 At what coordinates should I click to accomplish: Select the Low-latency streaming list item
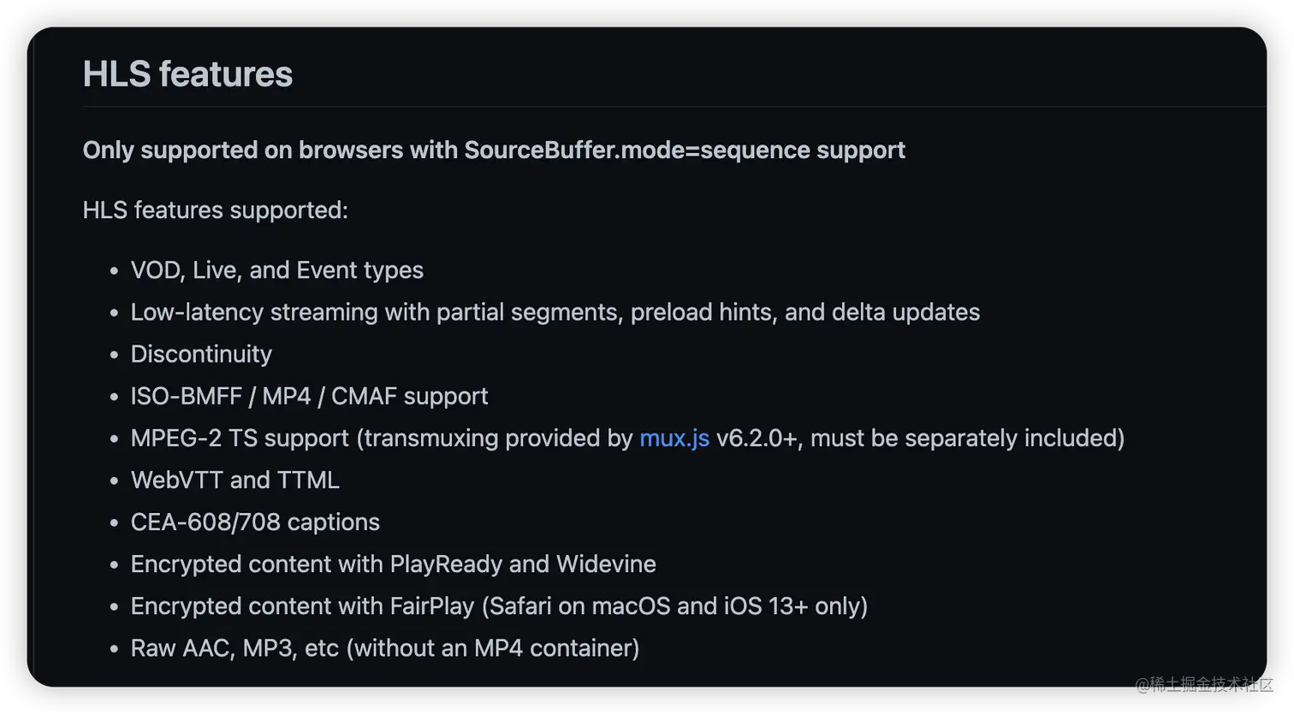point(555,312)
